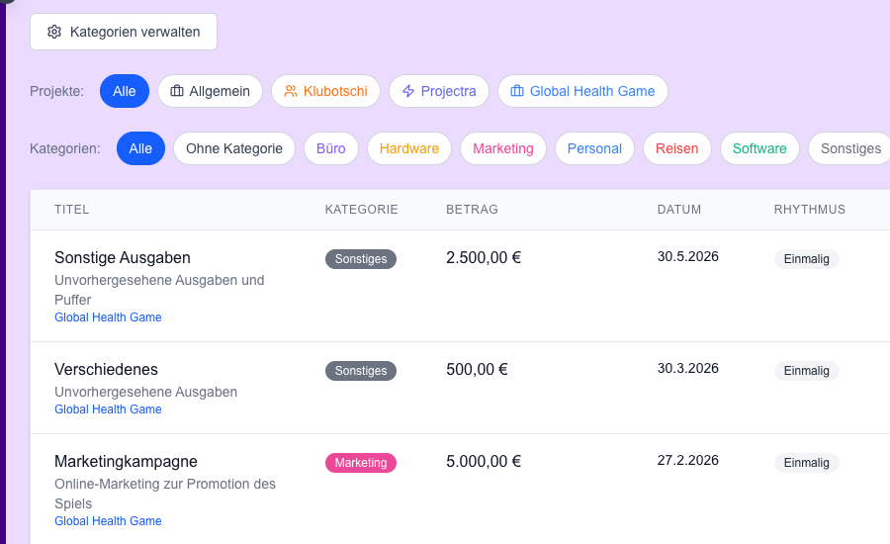The width and height of the screenshot is (890, 544).
Task: Show only Marketing category expenses
Action: tap(503, 148)
